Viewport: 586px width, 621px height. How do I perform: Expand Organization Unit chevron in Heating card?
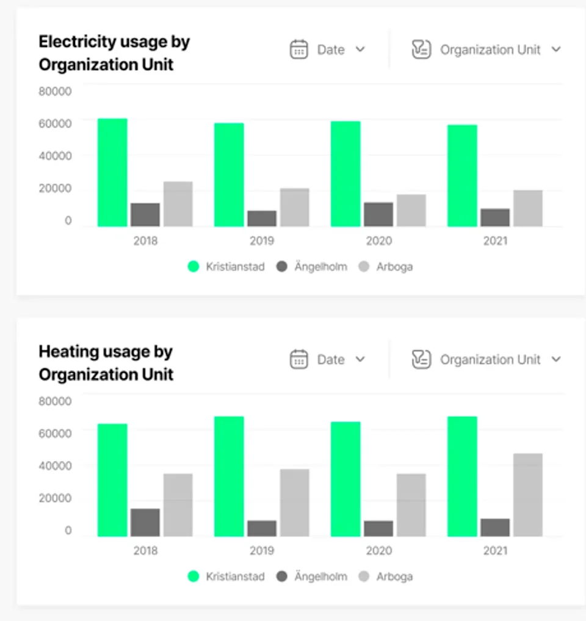[556, 359]
